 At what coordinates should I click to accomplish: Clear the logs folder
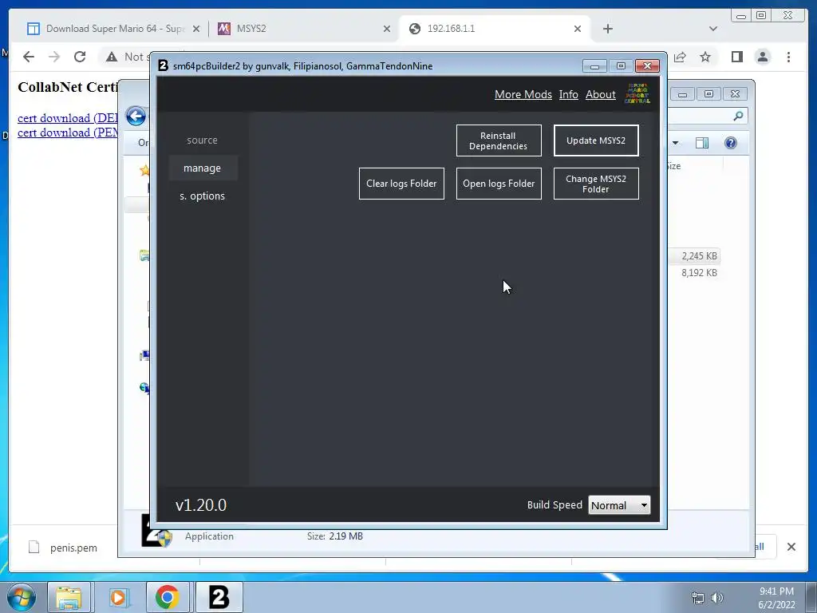click(x=401, y=184)
